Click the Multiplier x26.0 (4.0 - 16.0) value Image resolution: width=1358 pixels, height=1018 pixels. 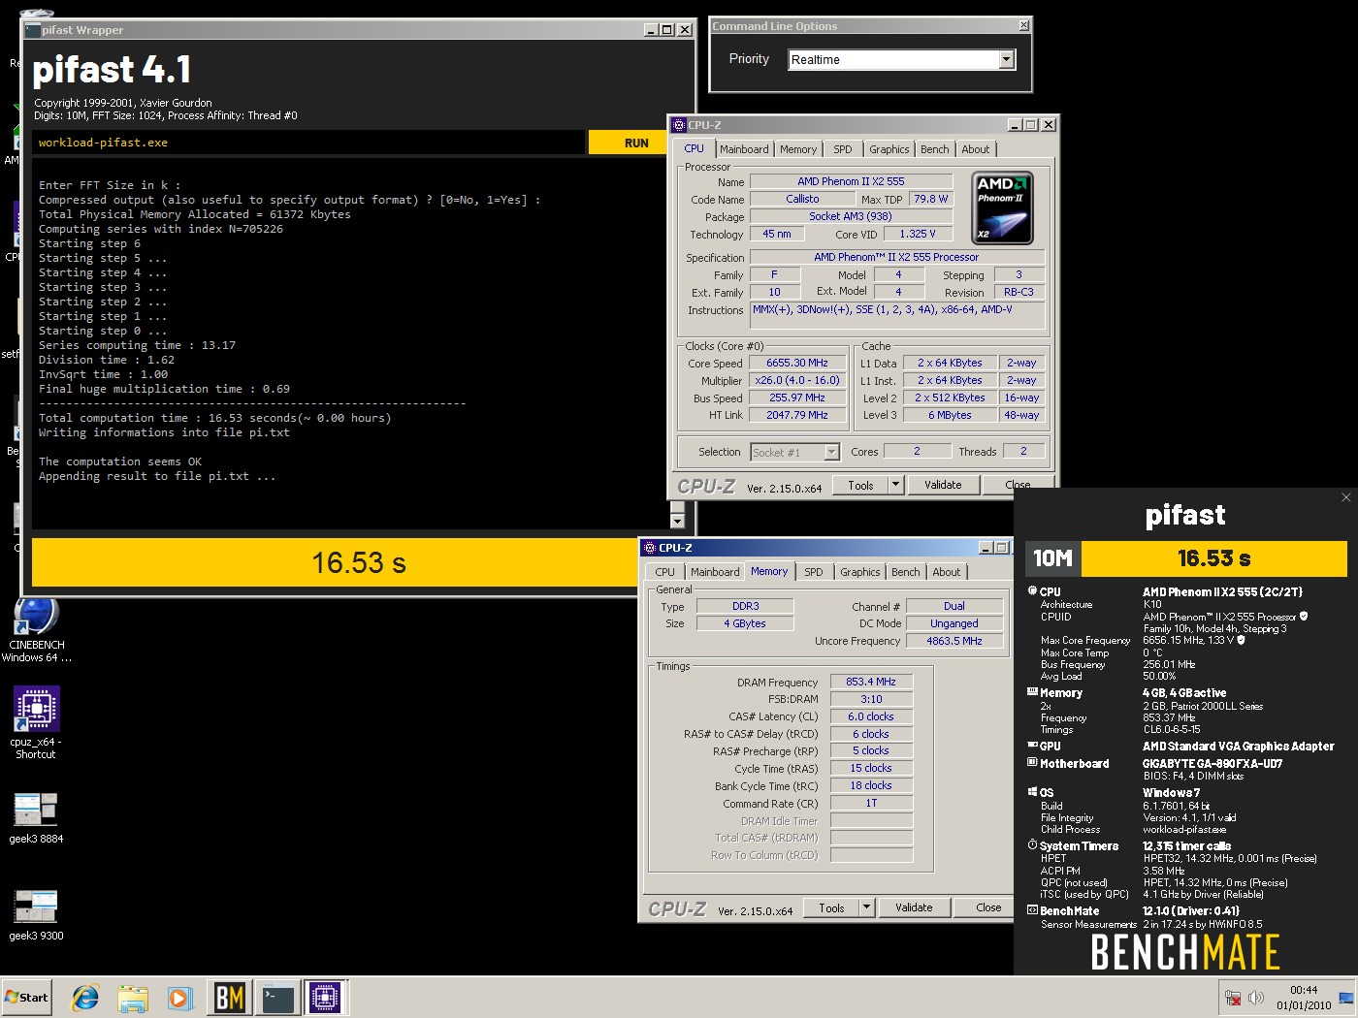796,380
